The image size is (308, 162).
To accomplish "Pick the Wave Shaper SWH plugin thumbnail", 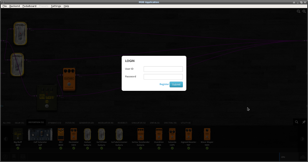I will pyautogui.click(x=207, y=134).
